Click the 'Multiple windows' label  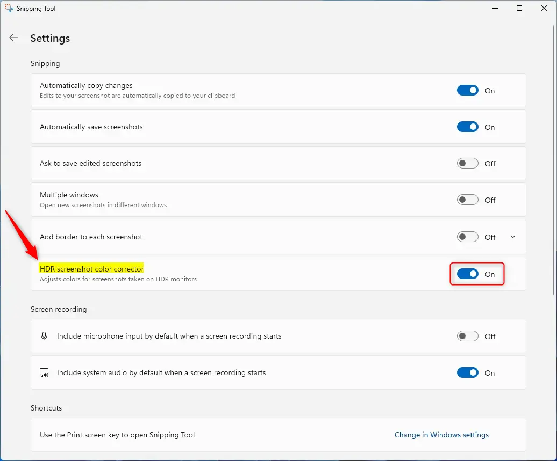pos(69,195)
